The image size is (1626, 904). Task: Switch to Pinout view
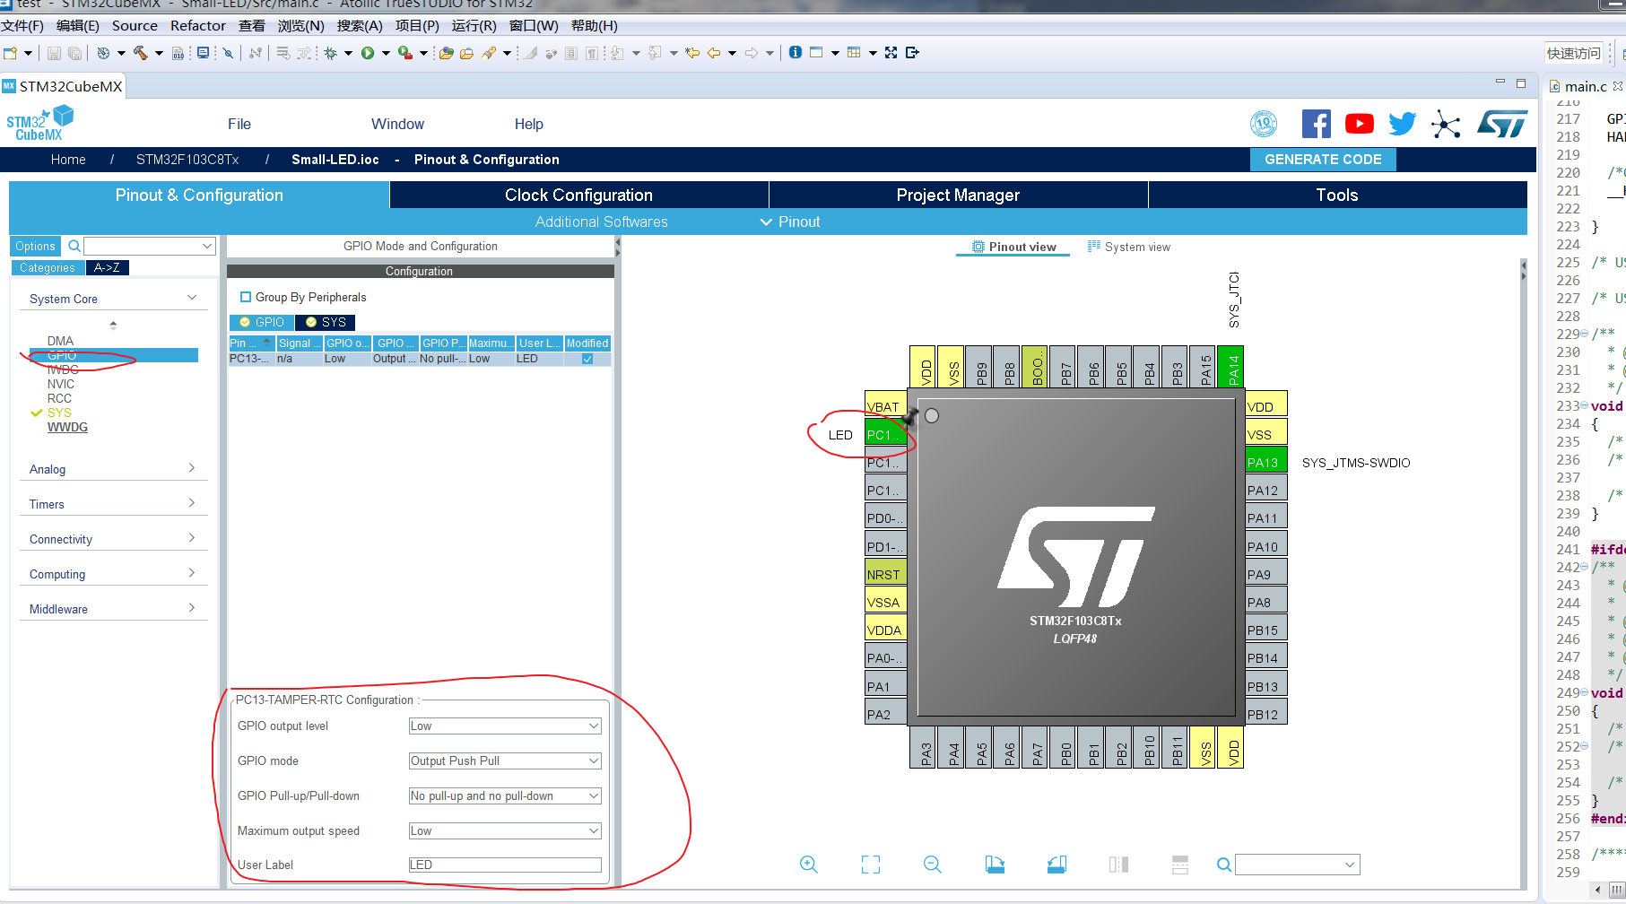pos(1013,247)
